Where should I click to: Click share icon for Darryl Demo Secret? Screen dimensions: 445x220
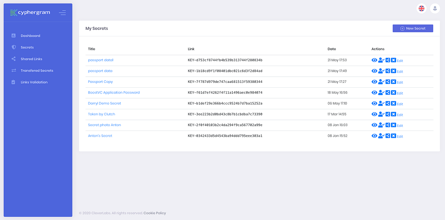pyautogui.click(x=388, y=103)
